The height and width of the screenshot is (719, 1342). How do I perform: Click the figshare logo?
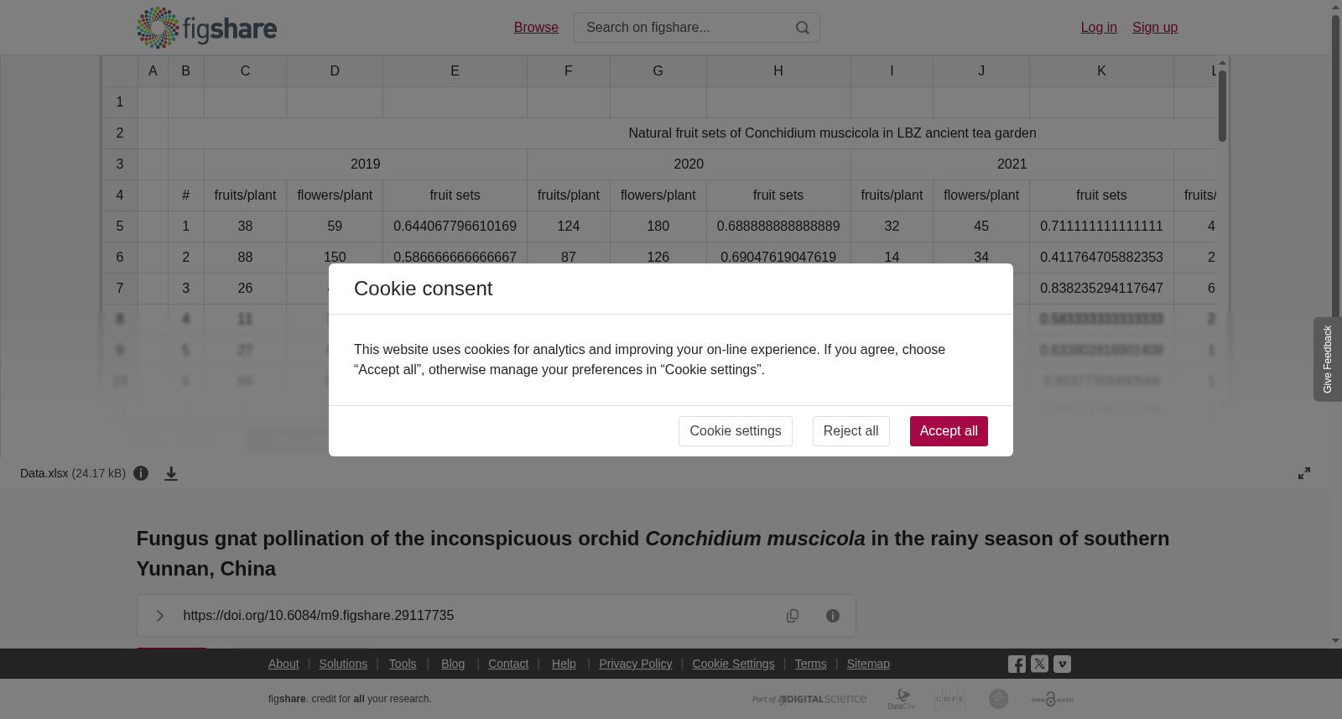(x=206, y=28)
